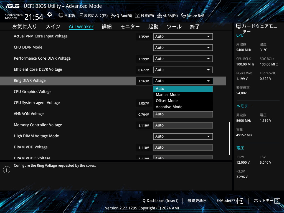Open the モニター tab
Viewport: 284px width, 213px height.
[130, 27]
